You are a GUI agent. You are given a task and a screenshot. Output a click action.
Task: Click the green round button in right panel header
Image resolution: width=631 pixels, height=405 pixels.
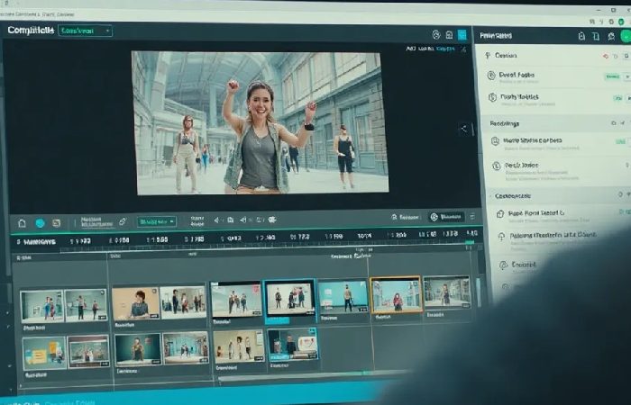(x=626, y=37)
